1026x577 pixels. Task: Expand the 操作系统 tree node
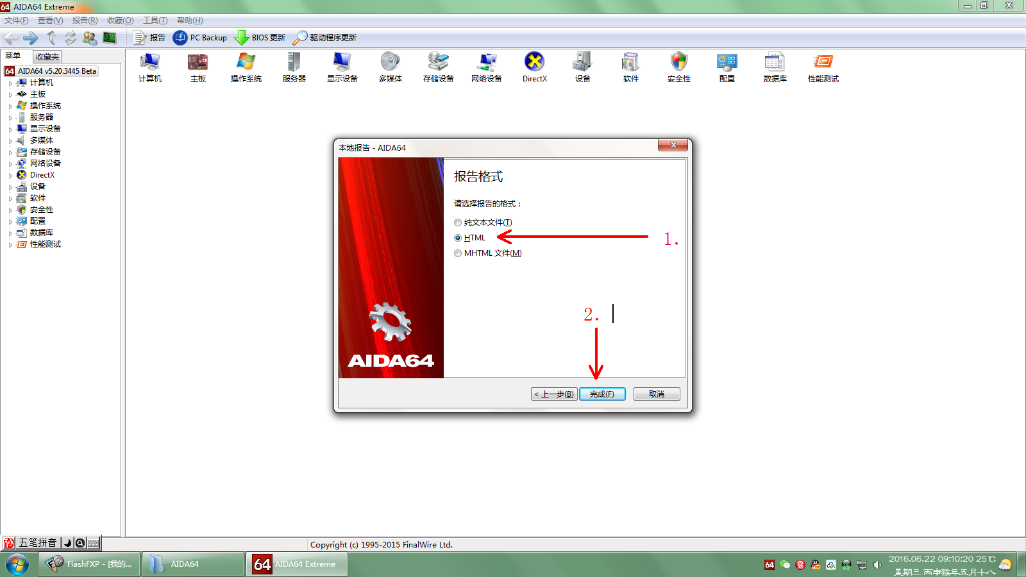10,106
